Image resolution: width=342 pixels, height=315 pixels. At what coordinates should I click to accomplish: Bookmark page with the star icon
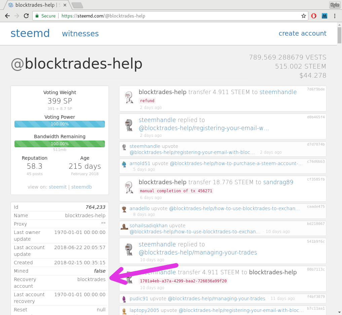pyautogui.click(x=303, y=16)
